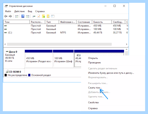The width and height of the screenshot is (148, 114).
Task: Click the right arrow of horizontal scrollbar
Action: click(x=127, y=44)
